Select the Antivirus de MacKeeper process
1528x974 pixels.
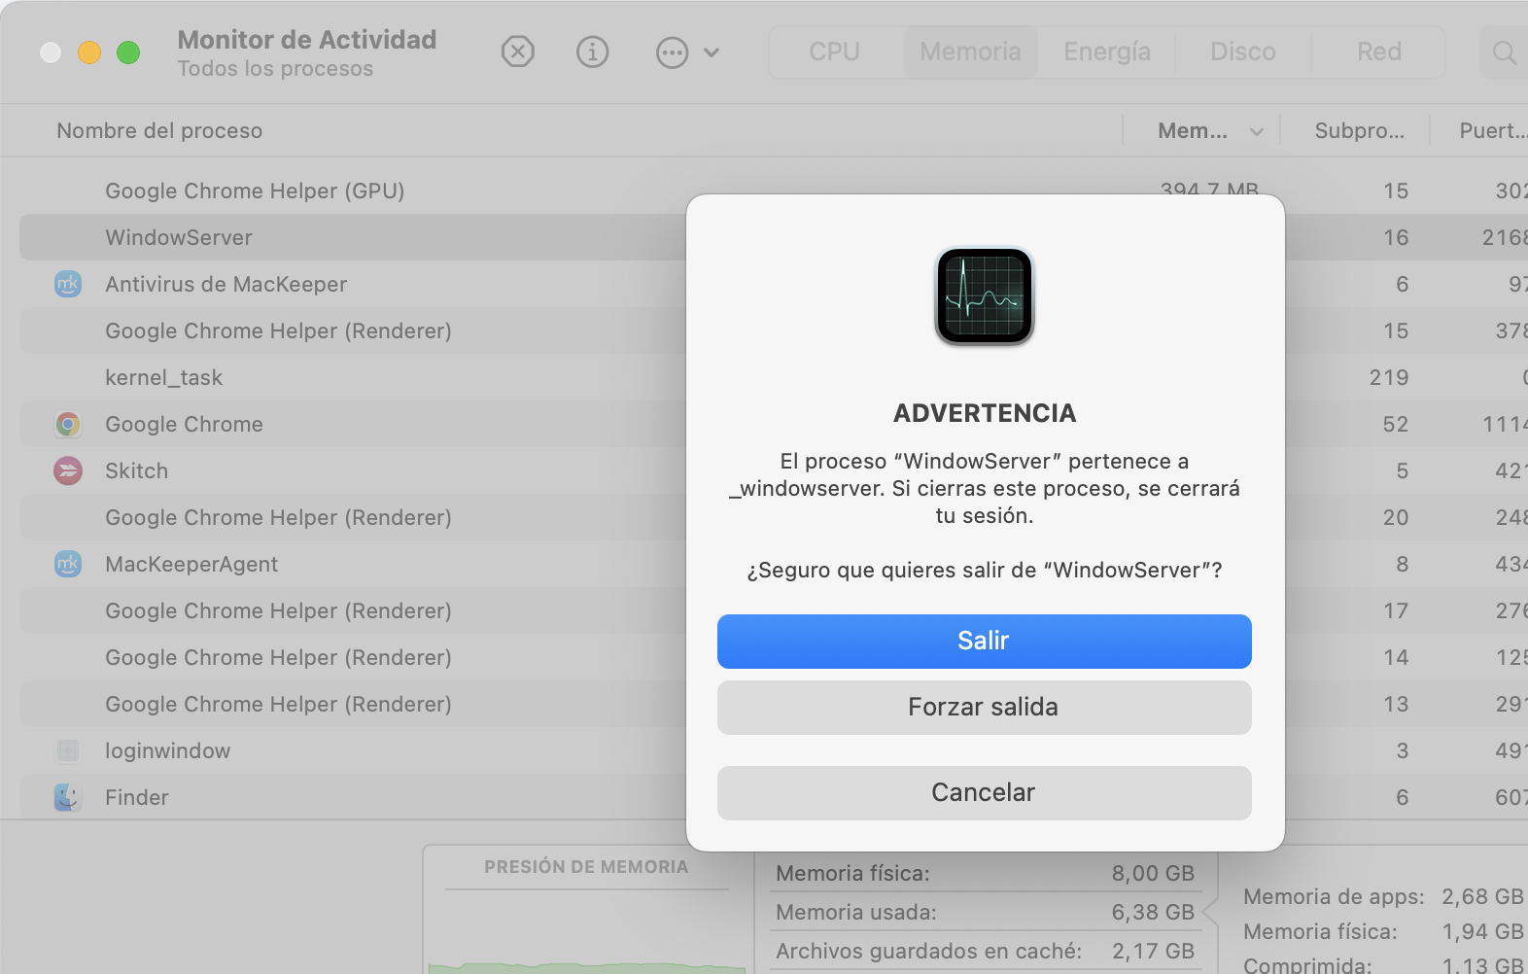click(226, 284)
